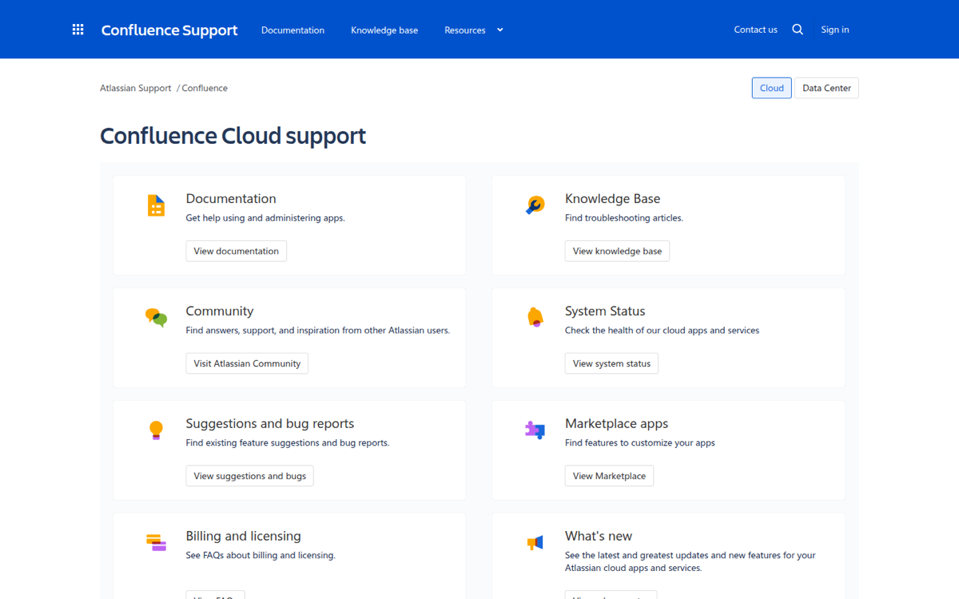
Task: Click the Knowledge Base wrench icon
Action: click(x=535, y=205)
